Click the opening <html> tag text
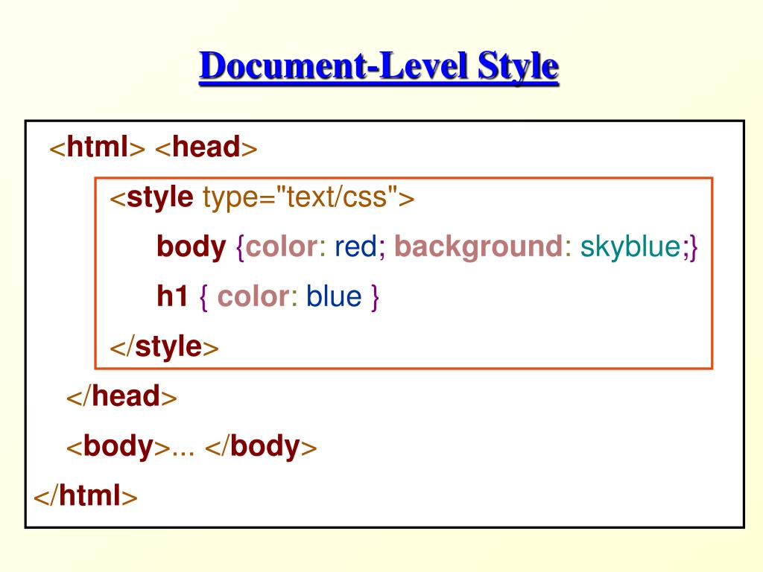This screenshot has width=763, height=572. (x=98, y=147)
